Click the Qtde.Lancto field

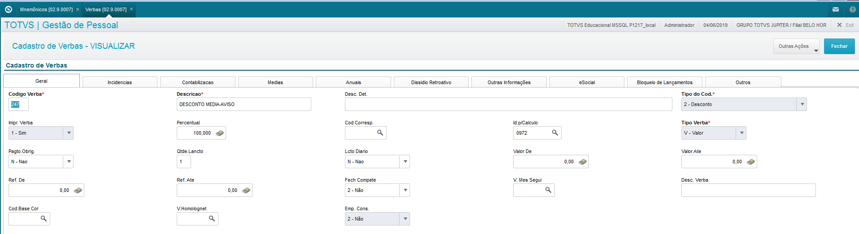point(184,162)
